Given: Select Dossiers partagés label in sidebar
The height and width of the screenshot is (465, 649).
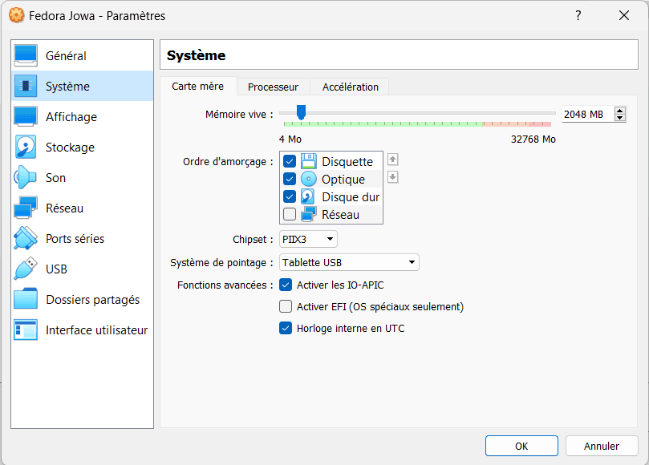Looking at the screenshot, I should click(93, 300).
